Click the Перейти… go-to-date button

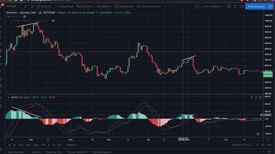click(x=73, y=145)
